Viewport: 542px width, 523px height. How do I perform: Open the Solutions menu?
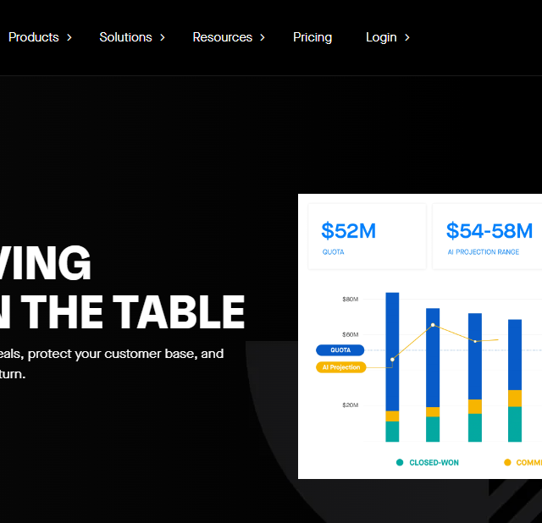tap(125, 37)
